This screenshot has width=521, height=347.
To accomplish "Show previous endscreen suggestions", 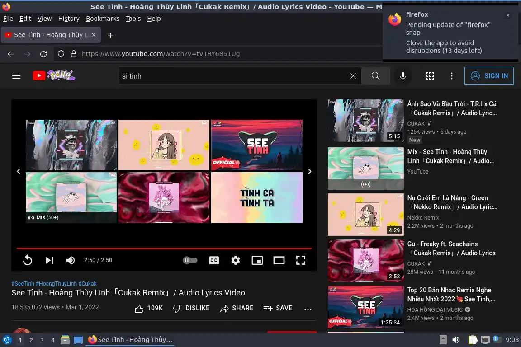I will click(19, 171).
